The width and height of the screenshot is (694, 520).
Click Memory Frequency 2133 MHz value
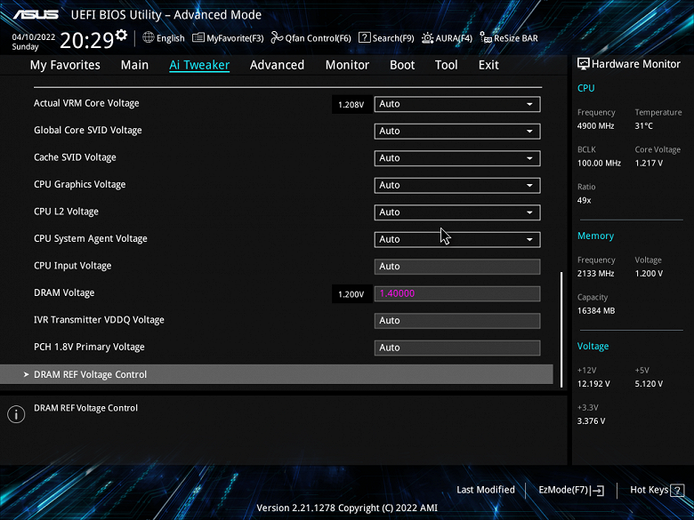point(595,274)
